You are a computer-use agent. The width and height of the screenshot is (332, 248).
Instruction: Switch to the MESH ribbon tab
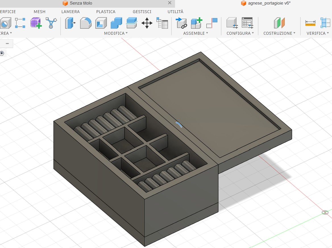[x=39, y=12]
